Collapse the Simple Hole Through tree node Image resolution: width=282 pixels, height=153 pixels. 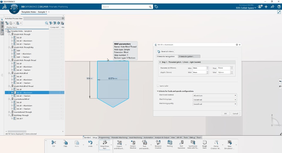(9, 34)
